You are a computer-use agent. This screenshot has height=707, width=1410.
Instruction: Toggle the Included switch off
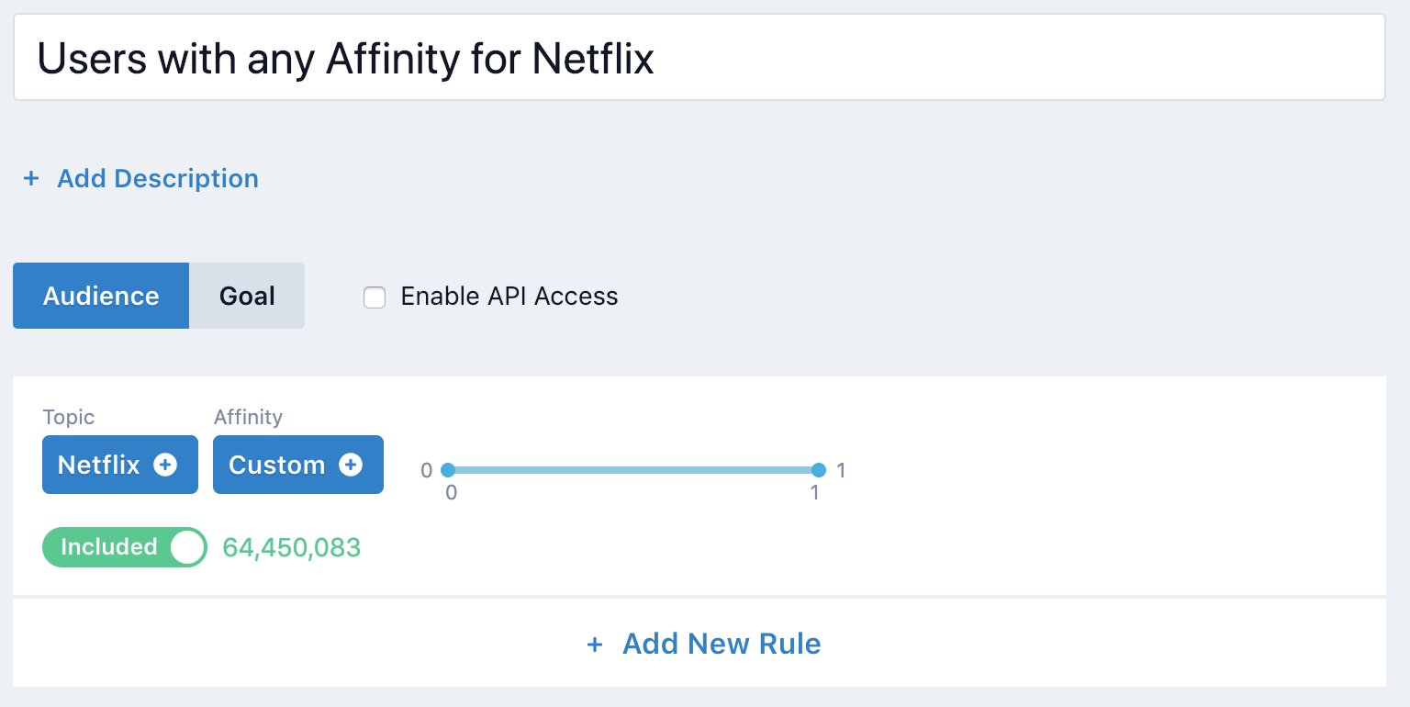click(125, 547)
